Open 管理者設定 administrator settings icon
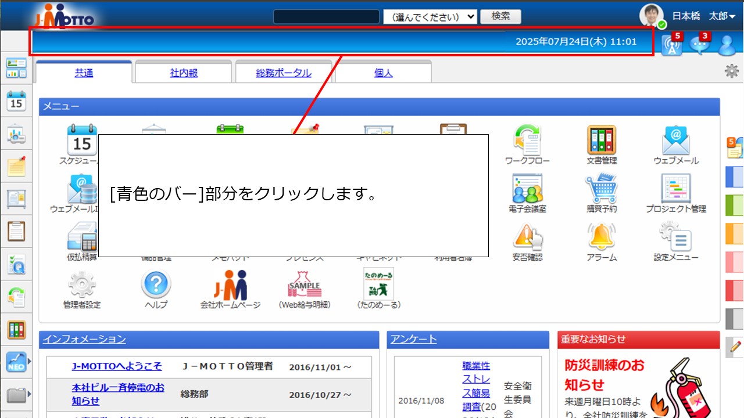This screenshot has width=744, height=418. (81, 284)
